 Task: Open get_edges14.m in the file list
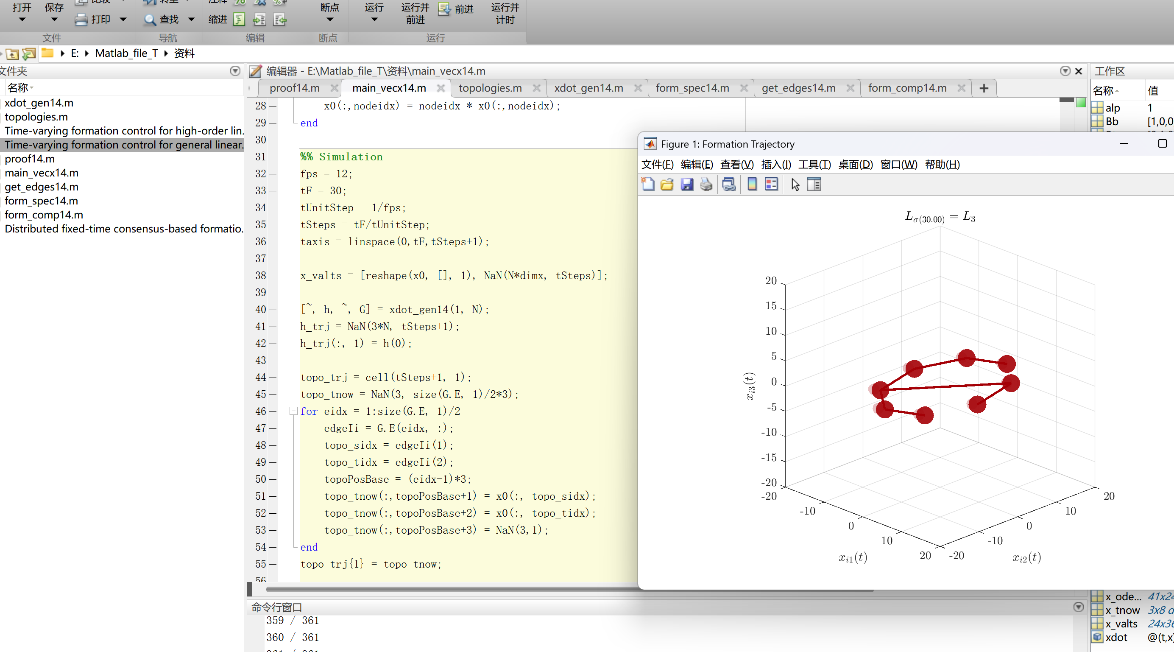tap(42, 187)
